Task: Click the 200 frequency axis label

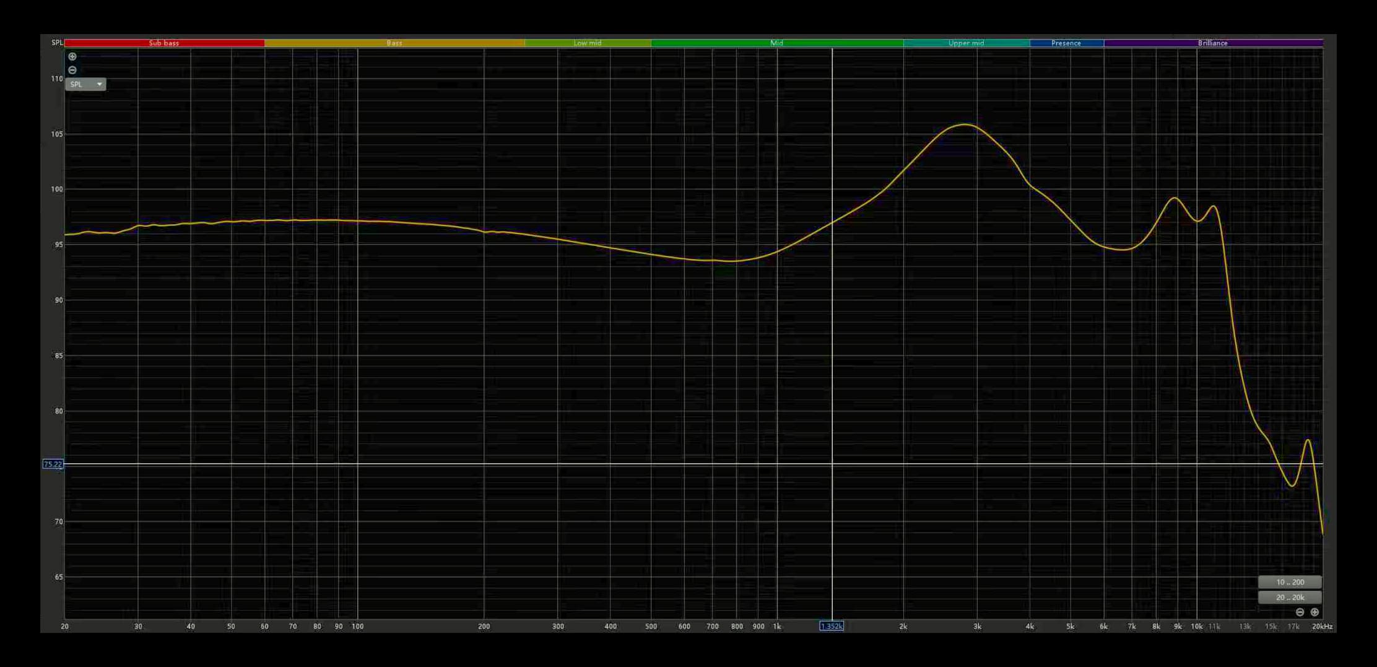Action: point(484,627)
